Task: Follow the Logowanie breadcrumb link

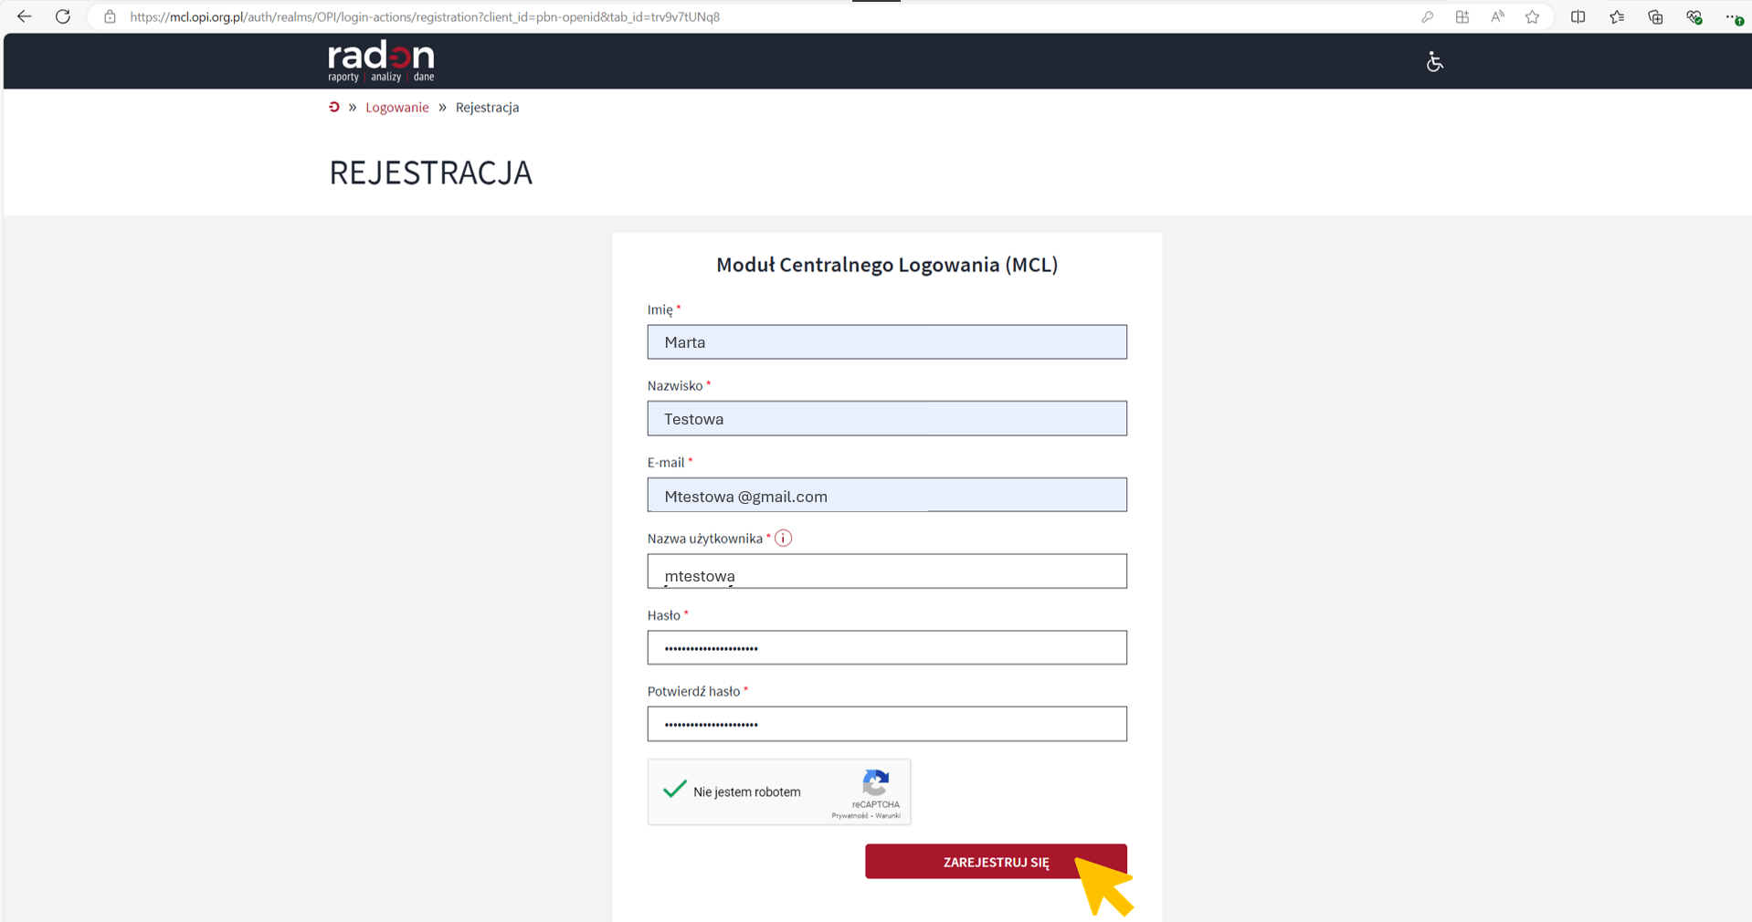Action: (396, 107)
